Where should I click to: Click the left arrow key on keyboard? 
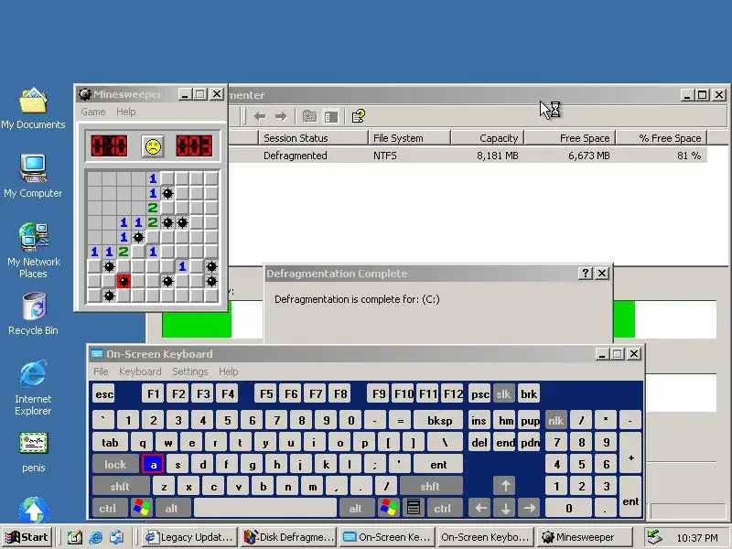tap(480, 509)
